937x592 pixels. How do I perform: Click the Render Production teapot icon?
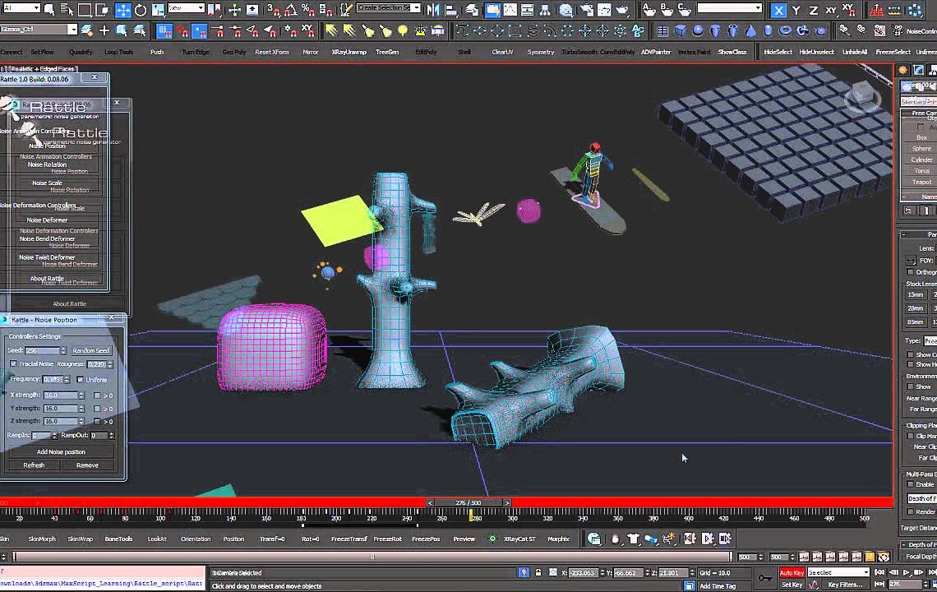pyautogui.click(x=622, y=11)
